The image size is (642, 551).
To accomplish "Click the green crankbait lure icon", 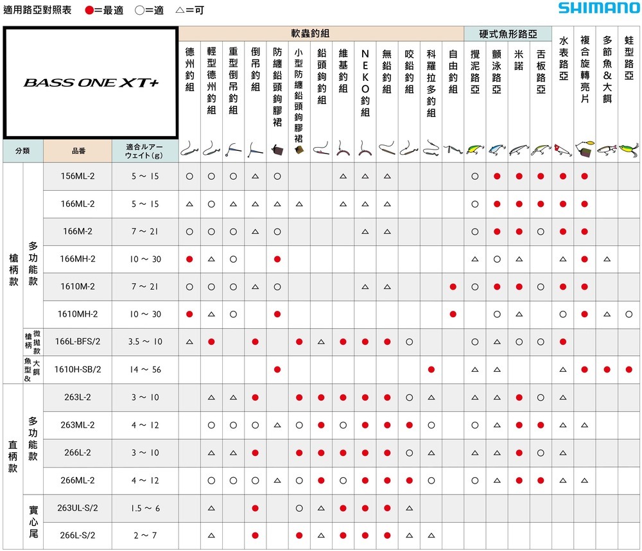I will tap(475, 150).
